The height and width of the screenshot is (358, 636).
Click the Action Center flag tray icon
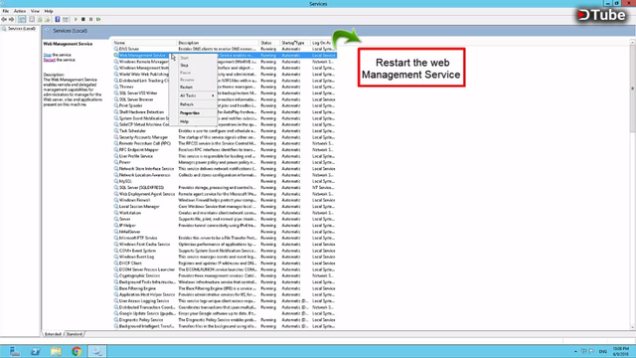click(x=592, y=351)
